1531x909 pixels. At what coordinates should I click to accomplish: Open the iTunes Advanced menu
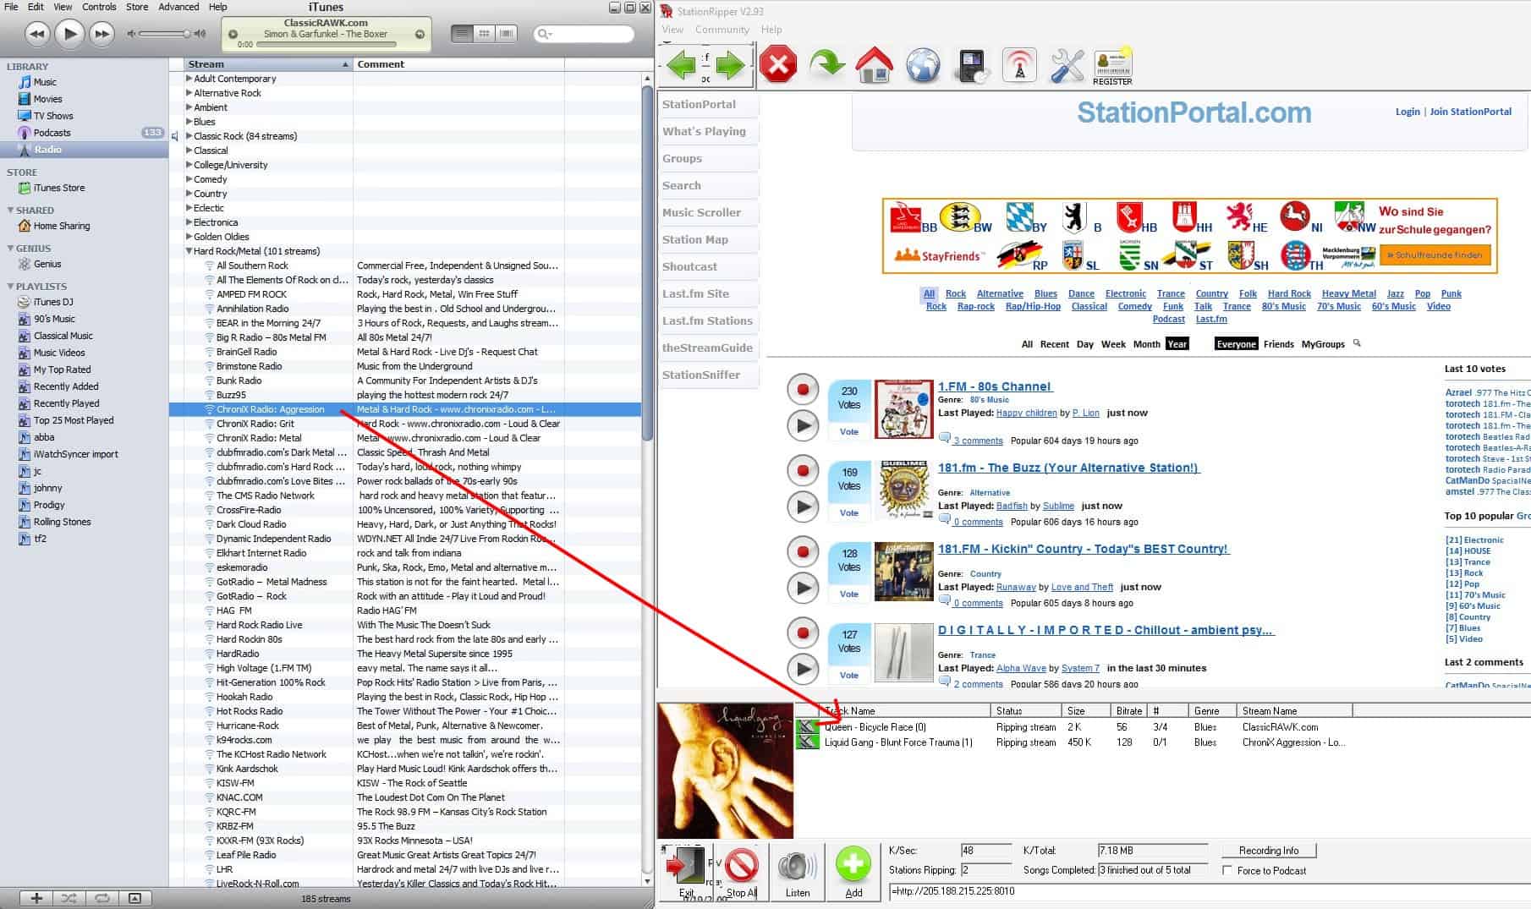pyautogui.click(x=178, y=7)
